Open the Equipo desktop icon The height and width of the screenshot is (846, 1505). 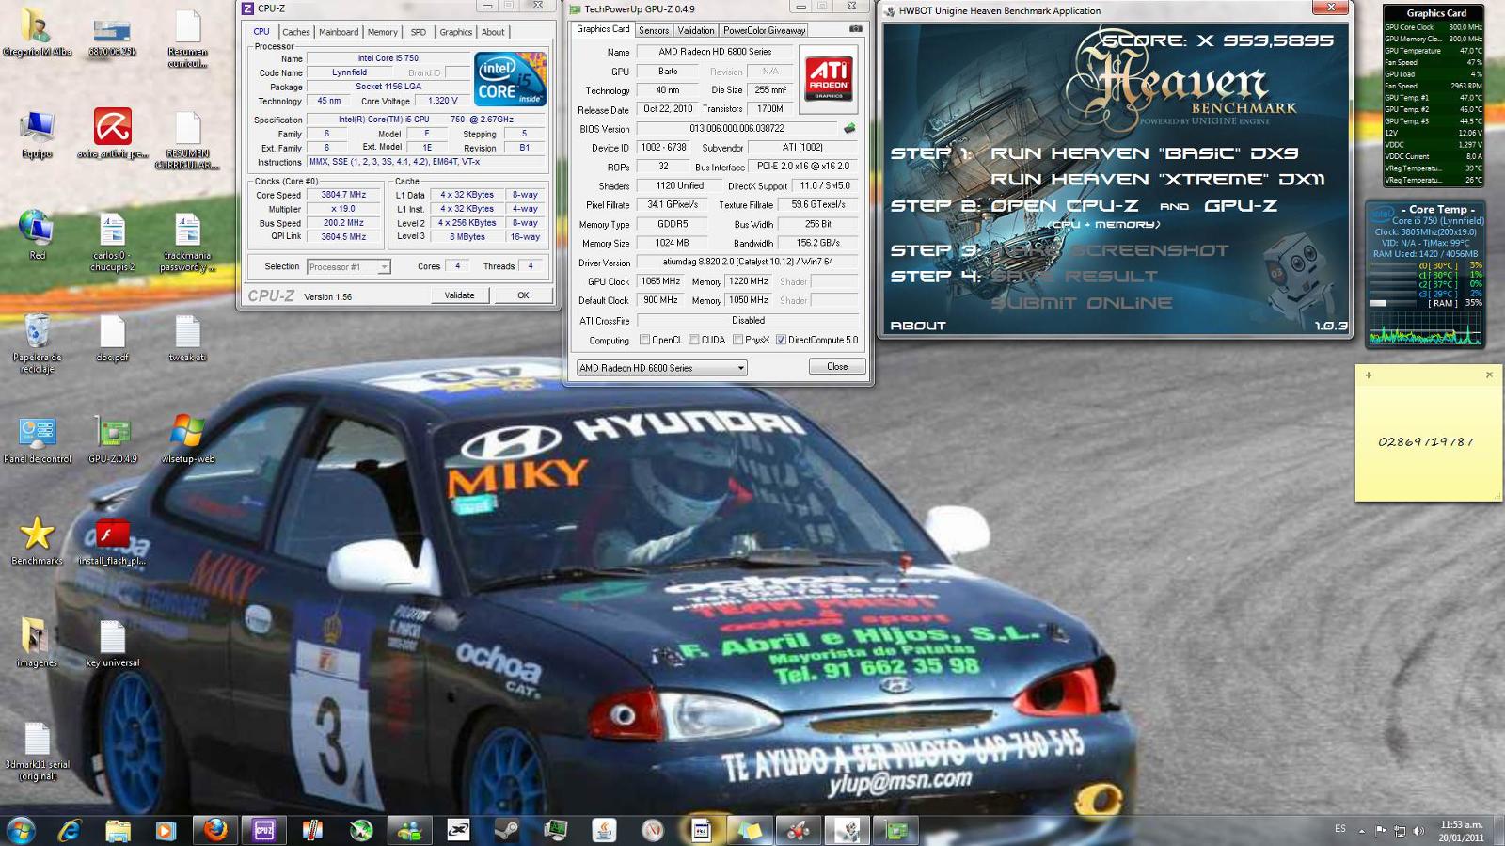(x=37, y=133)
